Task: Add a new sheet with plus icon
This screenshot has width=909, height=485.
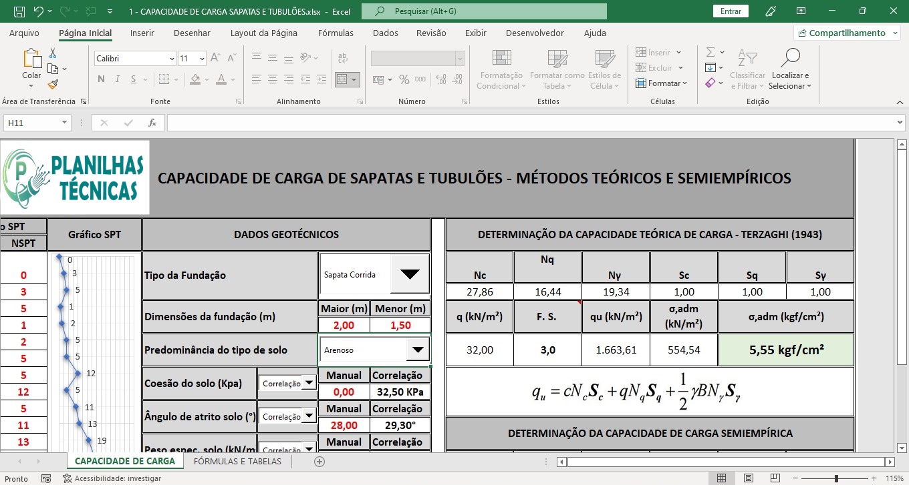Action: 319,462
